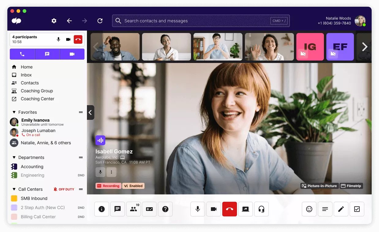The width and height of the screenshot is (379, 232).
Task: View the list of 19 participants
Action: click(x=133, y=209)
